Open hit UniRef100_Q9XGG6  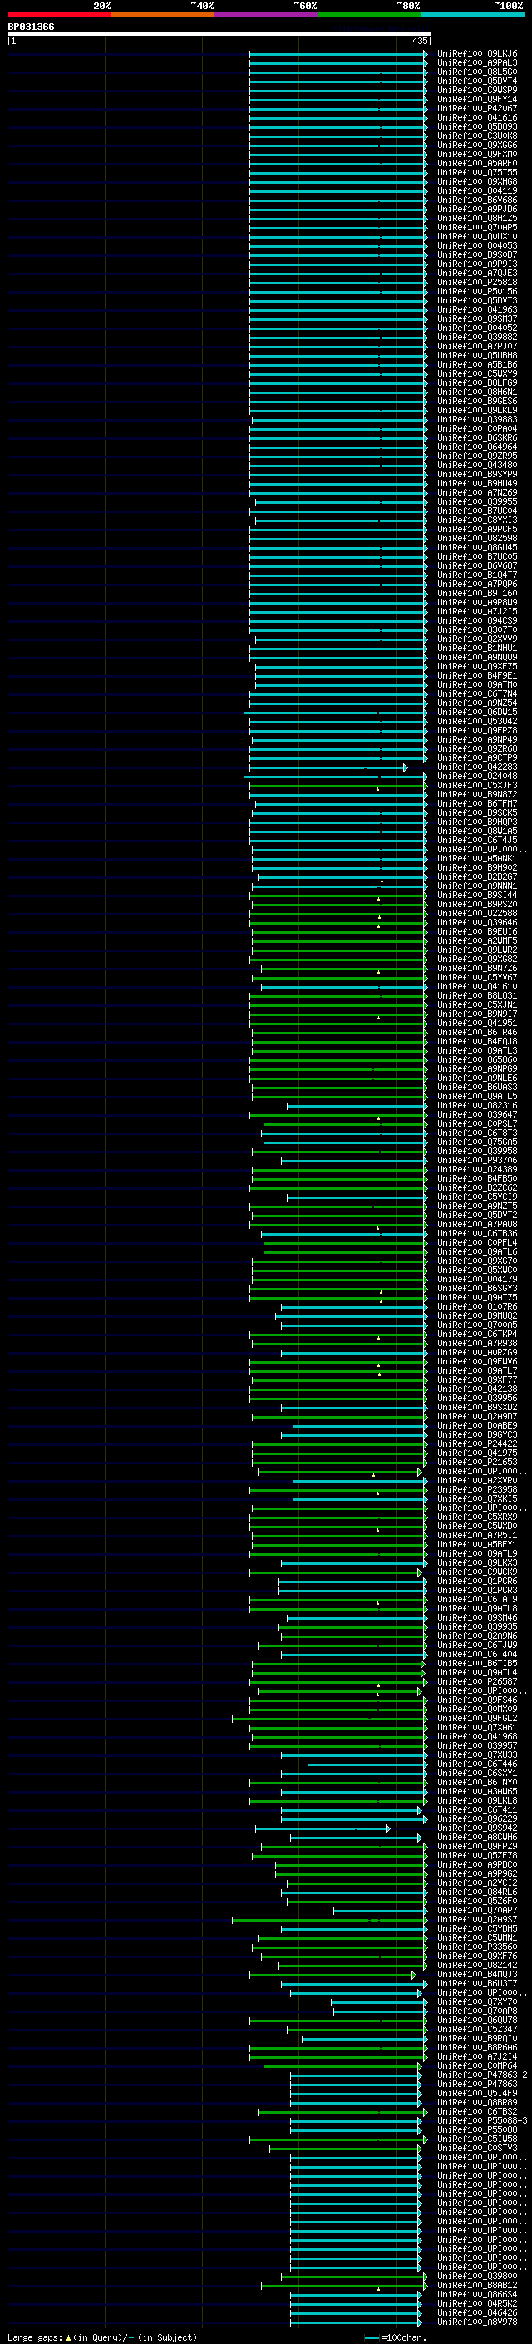477,146
